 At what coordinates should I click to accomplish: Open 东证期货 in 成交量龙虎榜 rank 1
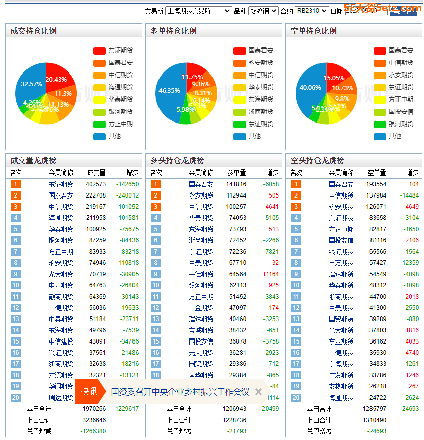coord(61,184)
